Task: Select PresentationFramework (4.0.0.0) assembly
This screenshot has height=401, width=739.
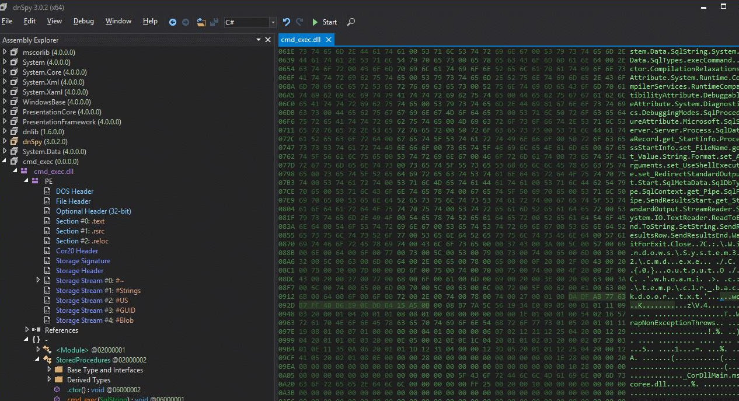Action: (x=72, y=122)
